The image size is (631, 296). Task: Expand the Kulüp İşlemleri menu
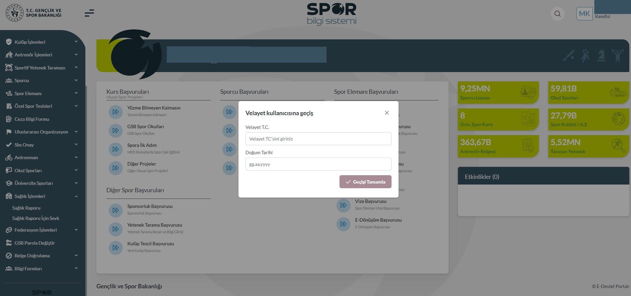[x=42, y=42]
